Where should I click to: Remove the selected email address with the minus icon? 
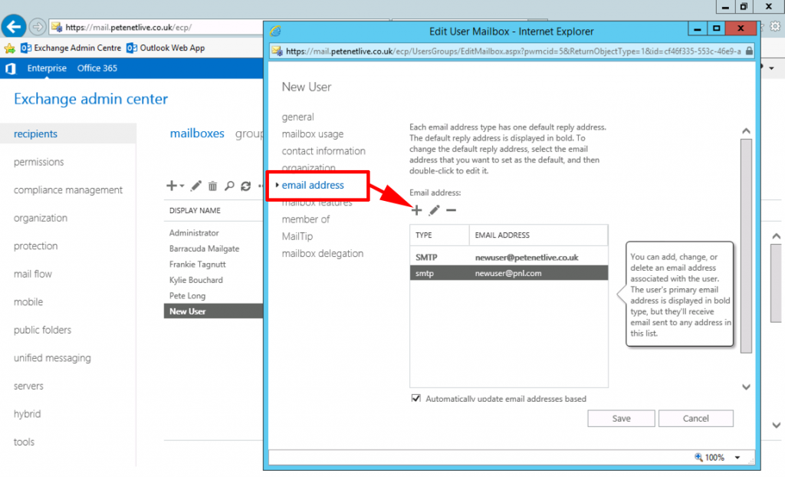[452, 209]
